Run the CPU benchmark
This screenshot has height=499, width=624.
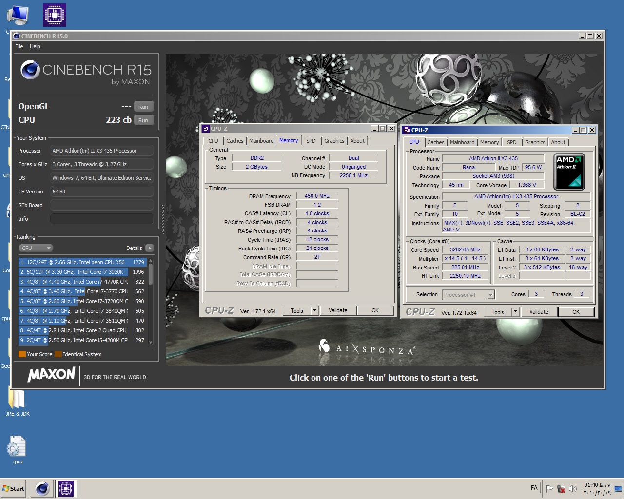143,120
